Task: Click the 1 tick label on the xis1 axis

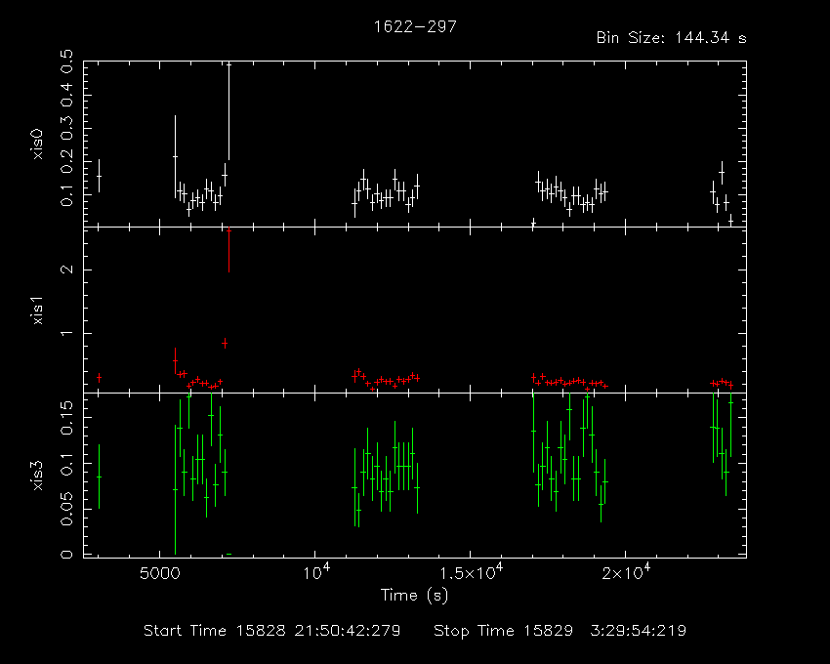Action: pos(67,333)
